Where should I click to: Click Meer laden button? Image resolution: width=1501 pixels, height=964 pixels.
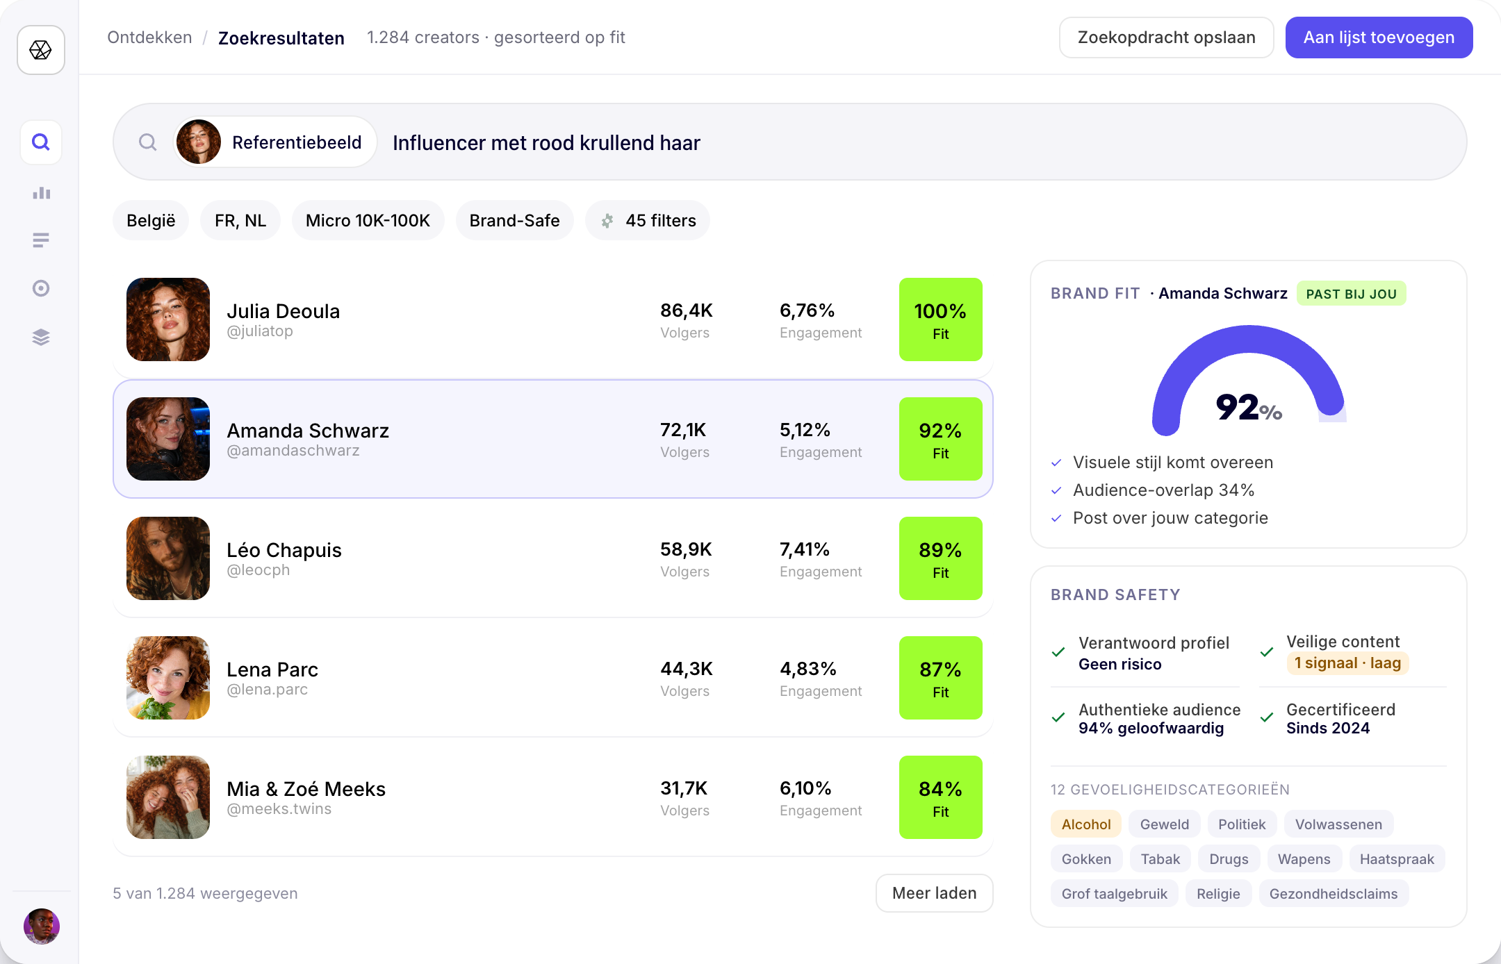(x=934, y=893)
